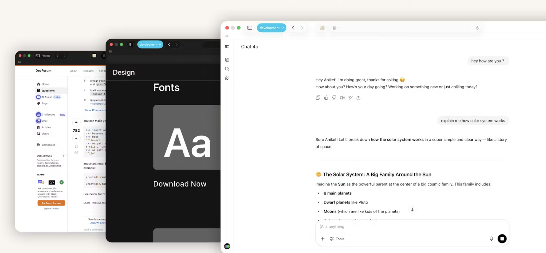
Task: Open the DevForum logo link
Action: [x=43, y=70]
